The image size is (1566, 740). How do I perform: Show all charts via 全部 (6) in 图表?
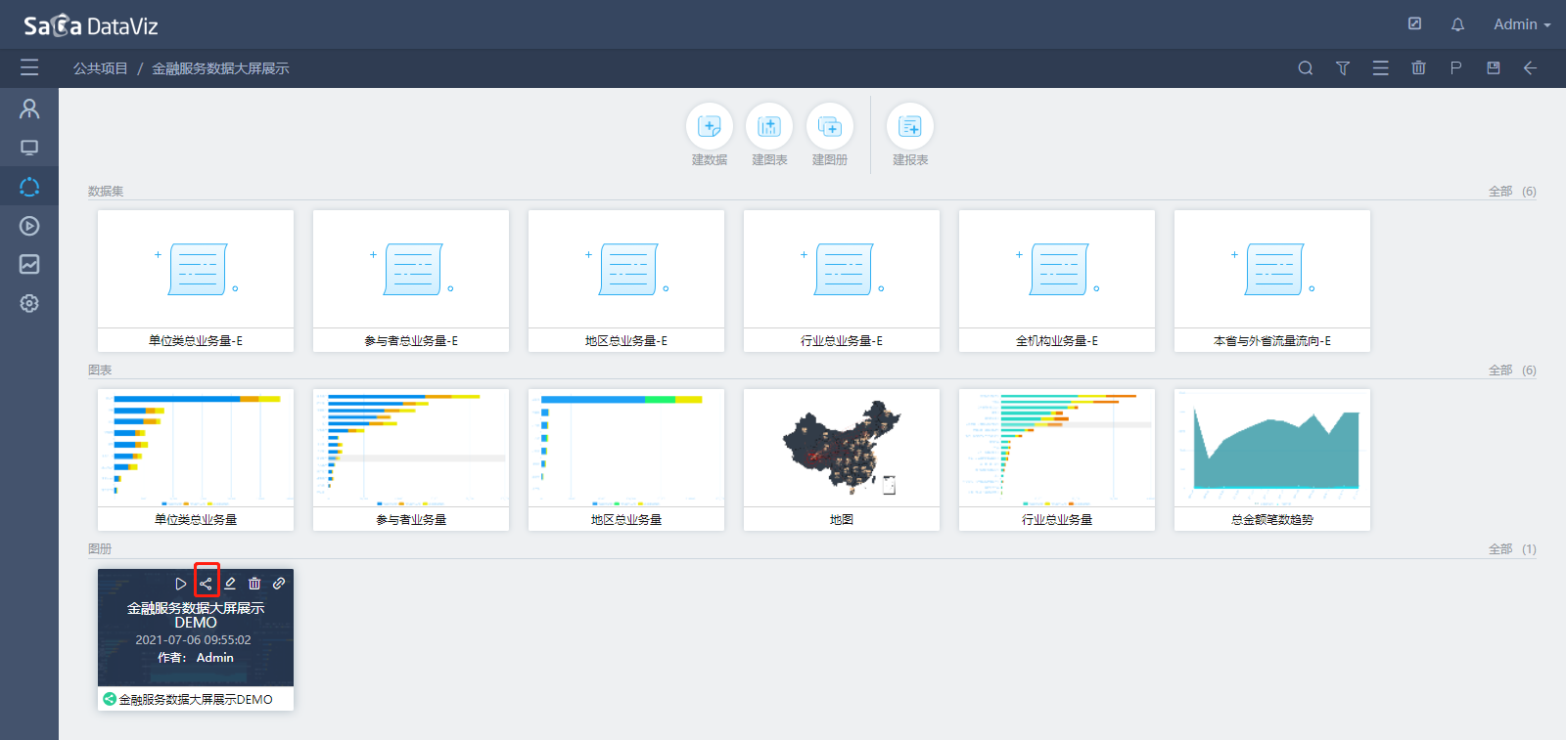point(1512,370)
